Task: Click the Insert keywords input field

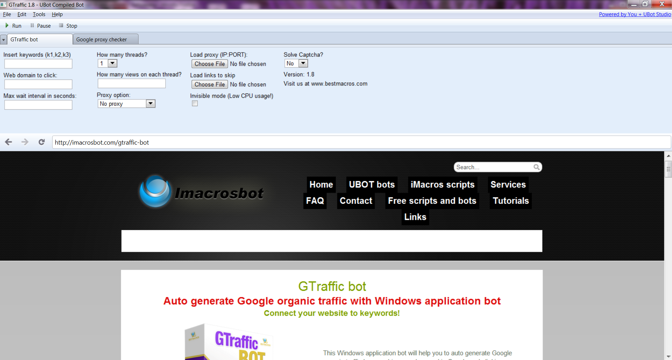Action: coord(38,64)
